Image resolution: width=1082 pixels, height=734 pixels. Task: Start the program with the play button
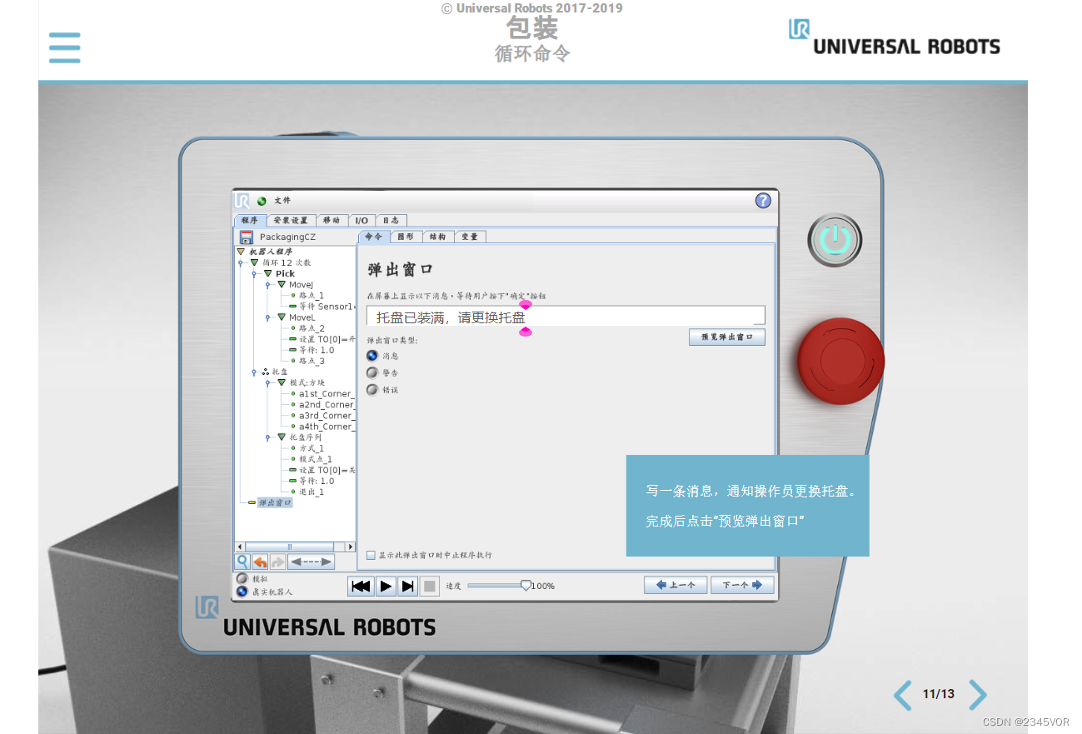(385, 587)
